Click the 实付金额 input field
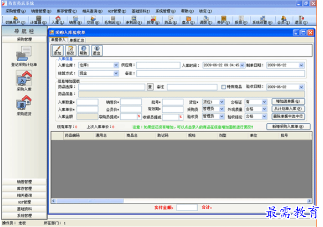323x227 pixels. 187,207
